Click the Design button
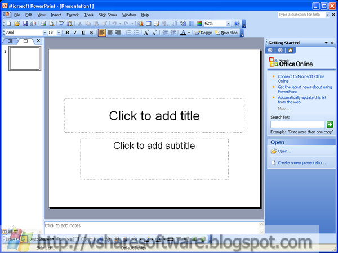Screen dimensions: 338x253 [x=203, y=33]
